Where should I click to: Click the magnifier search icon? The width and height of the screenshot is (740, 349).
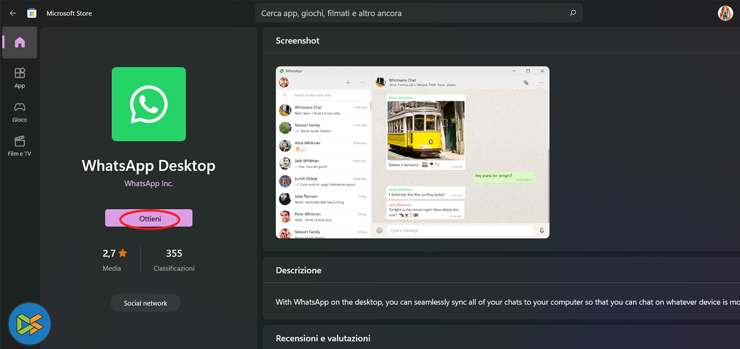click(x=572, y=13)
